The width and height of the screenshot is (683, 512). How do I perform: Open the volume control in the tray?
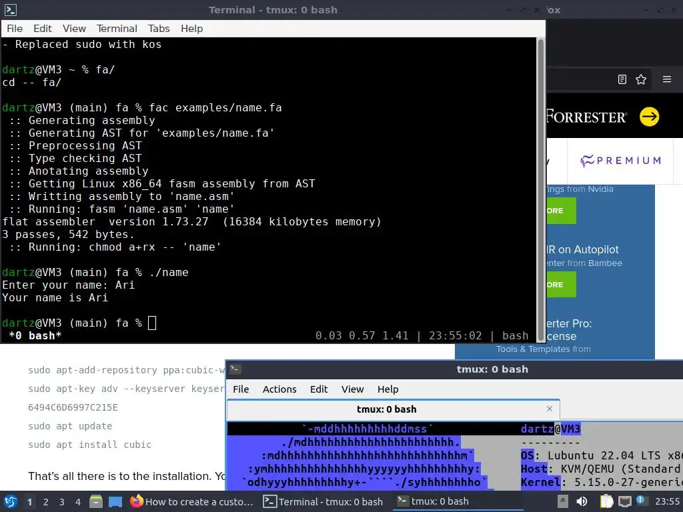click(582, 501)
